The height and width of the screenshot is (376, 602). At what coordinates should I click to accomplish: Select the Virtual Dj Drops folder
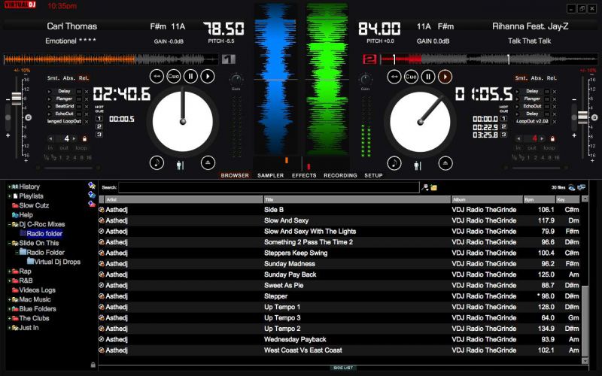click(53, 262)
